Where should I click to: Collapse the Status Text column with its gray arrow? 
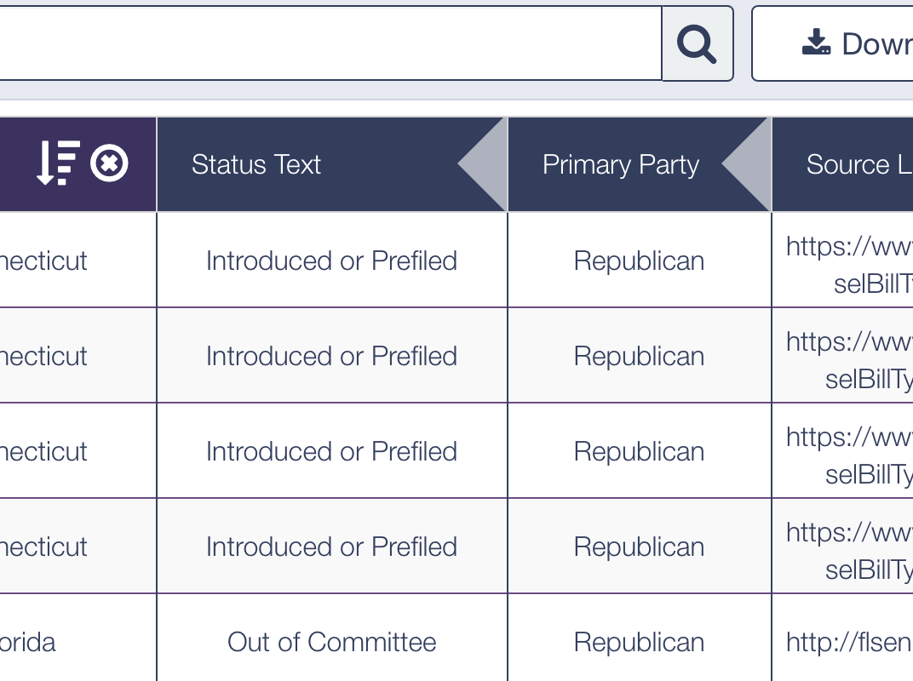coord(482,163)
